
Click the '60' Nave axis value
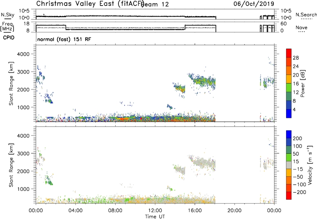coord(284,24)
